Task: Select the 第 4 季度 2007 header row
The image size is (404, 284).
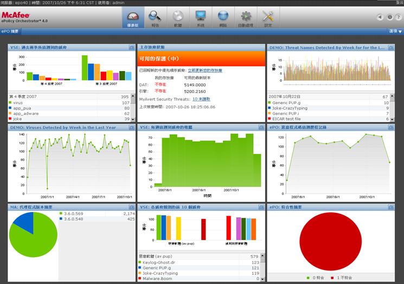Action: point(69,97)
